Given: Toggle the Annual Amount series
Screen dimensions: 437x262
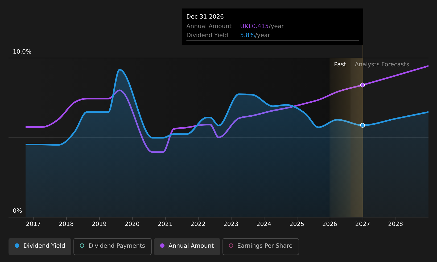Looking at the screenshot, I should (187, 246).
